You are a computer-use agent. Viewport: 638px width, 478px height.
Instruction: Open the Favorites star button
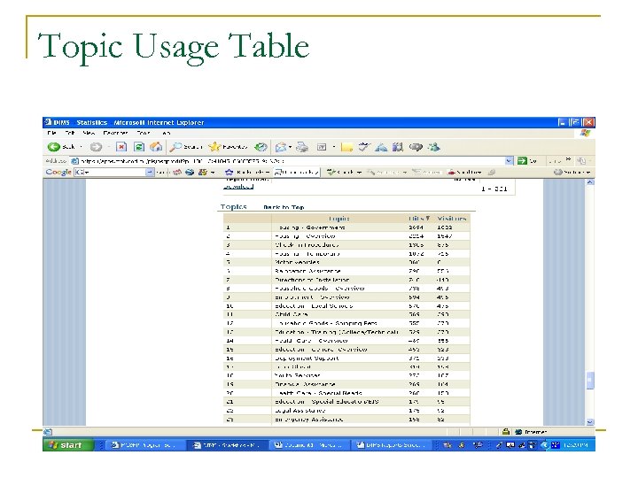click(x=228, y=147)
